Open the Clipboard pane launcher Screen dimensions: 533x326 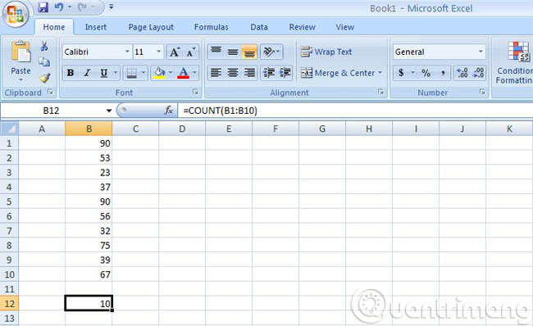50,92
